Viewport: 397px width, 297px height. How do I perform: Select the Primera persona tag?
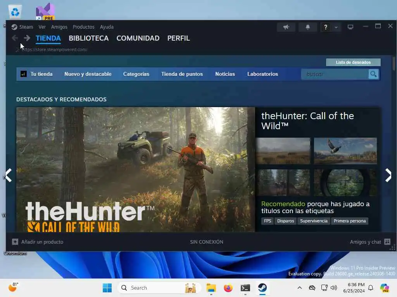point(350,221)
